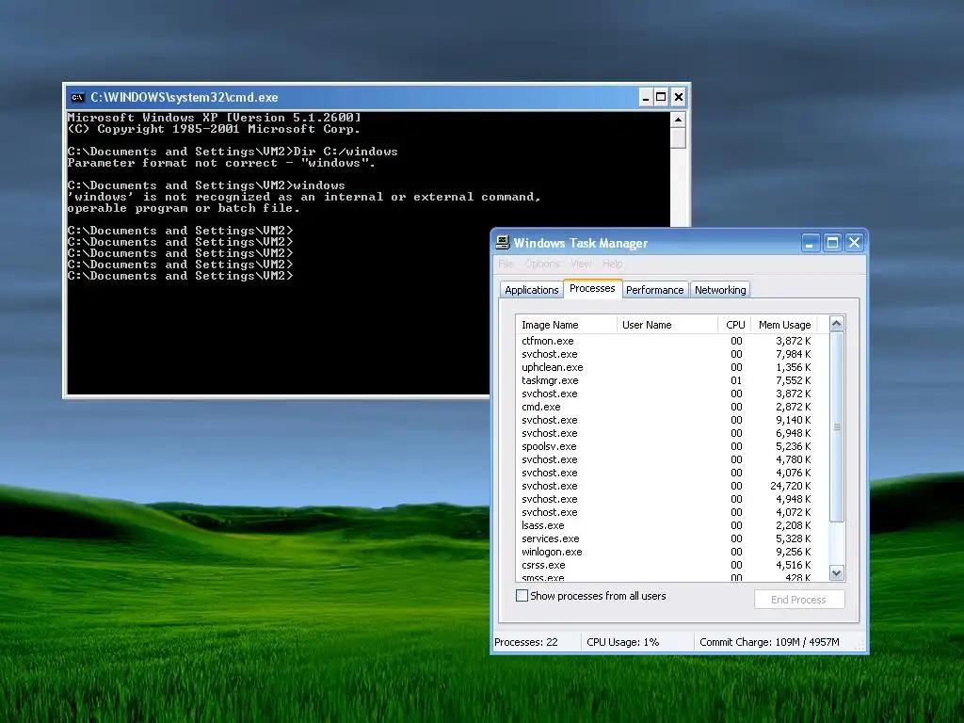Screen dimensions: 964x723
Task: Click the process list scrollbar thumb
Action: point(836,426)
